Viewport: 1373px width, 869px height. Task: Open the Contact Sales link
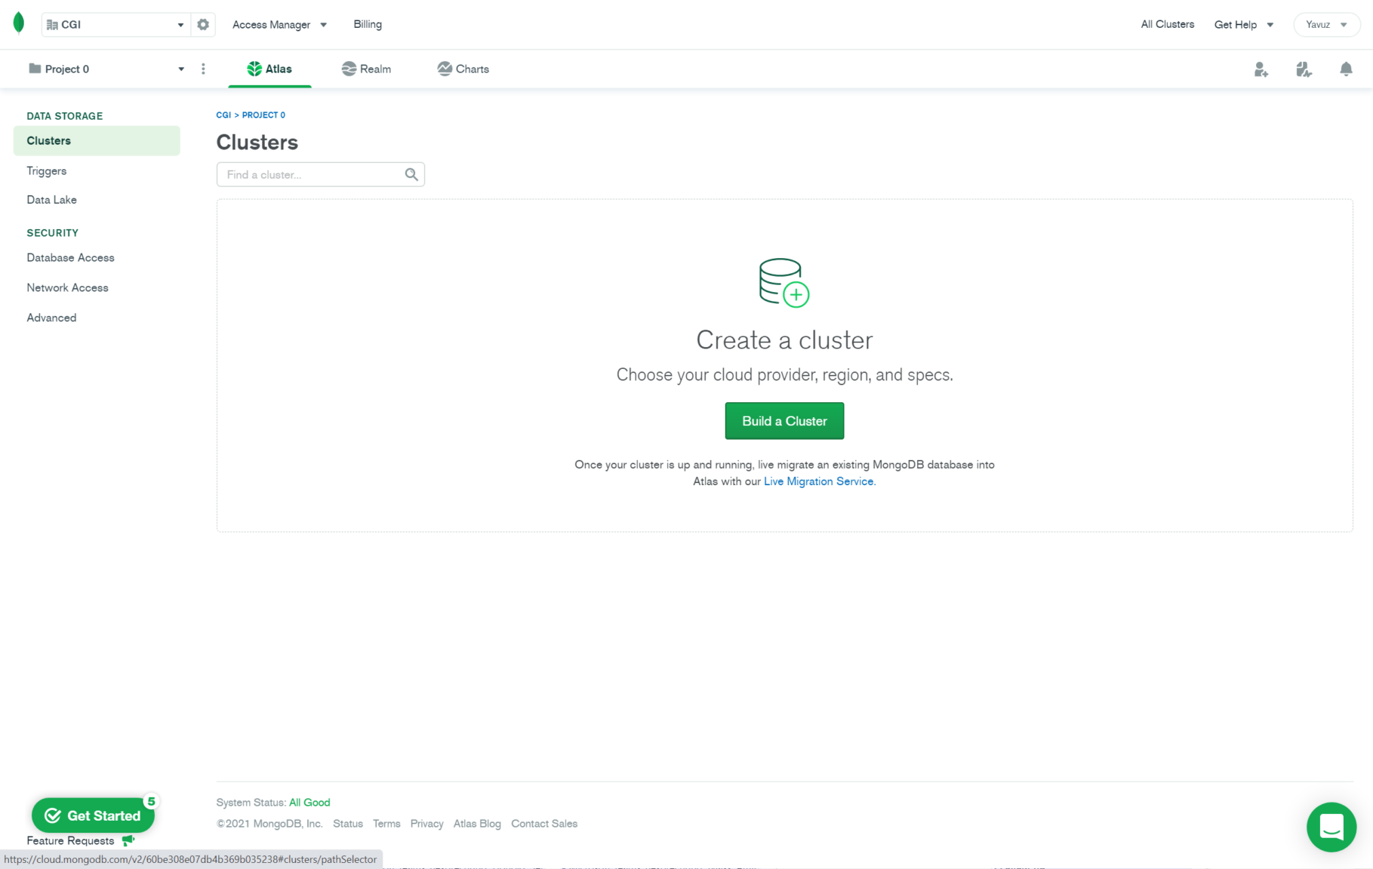[544, 824]
